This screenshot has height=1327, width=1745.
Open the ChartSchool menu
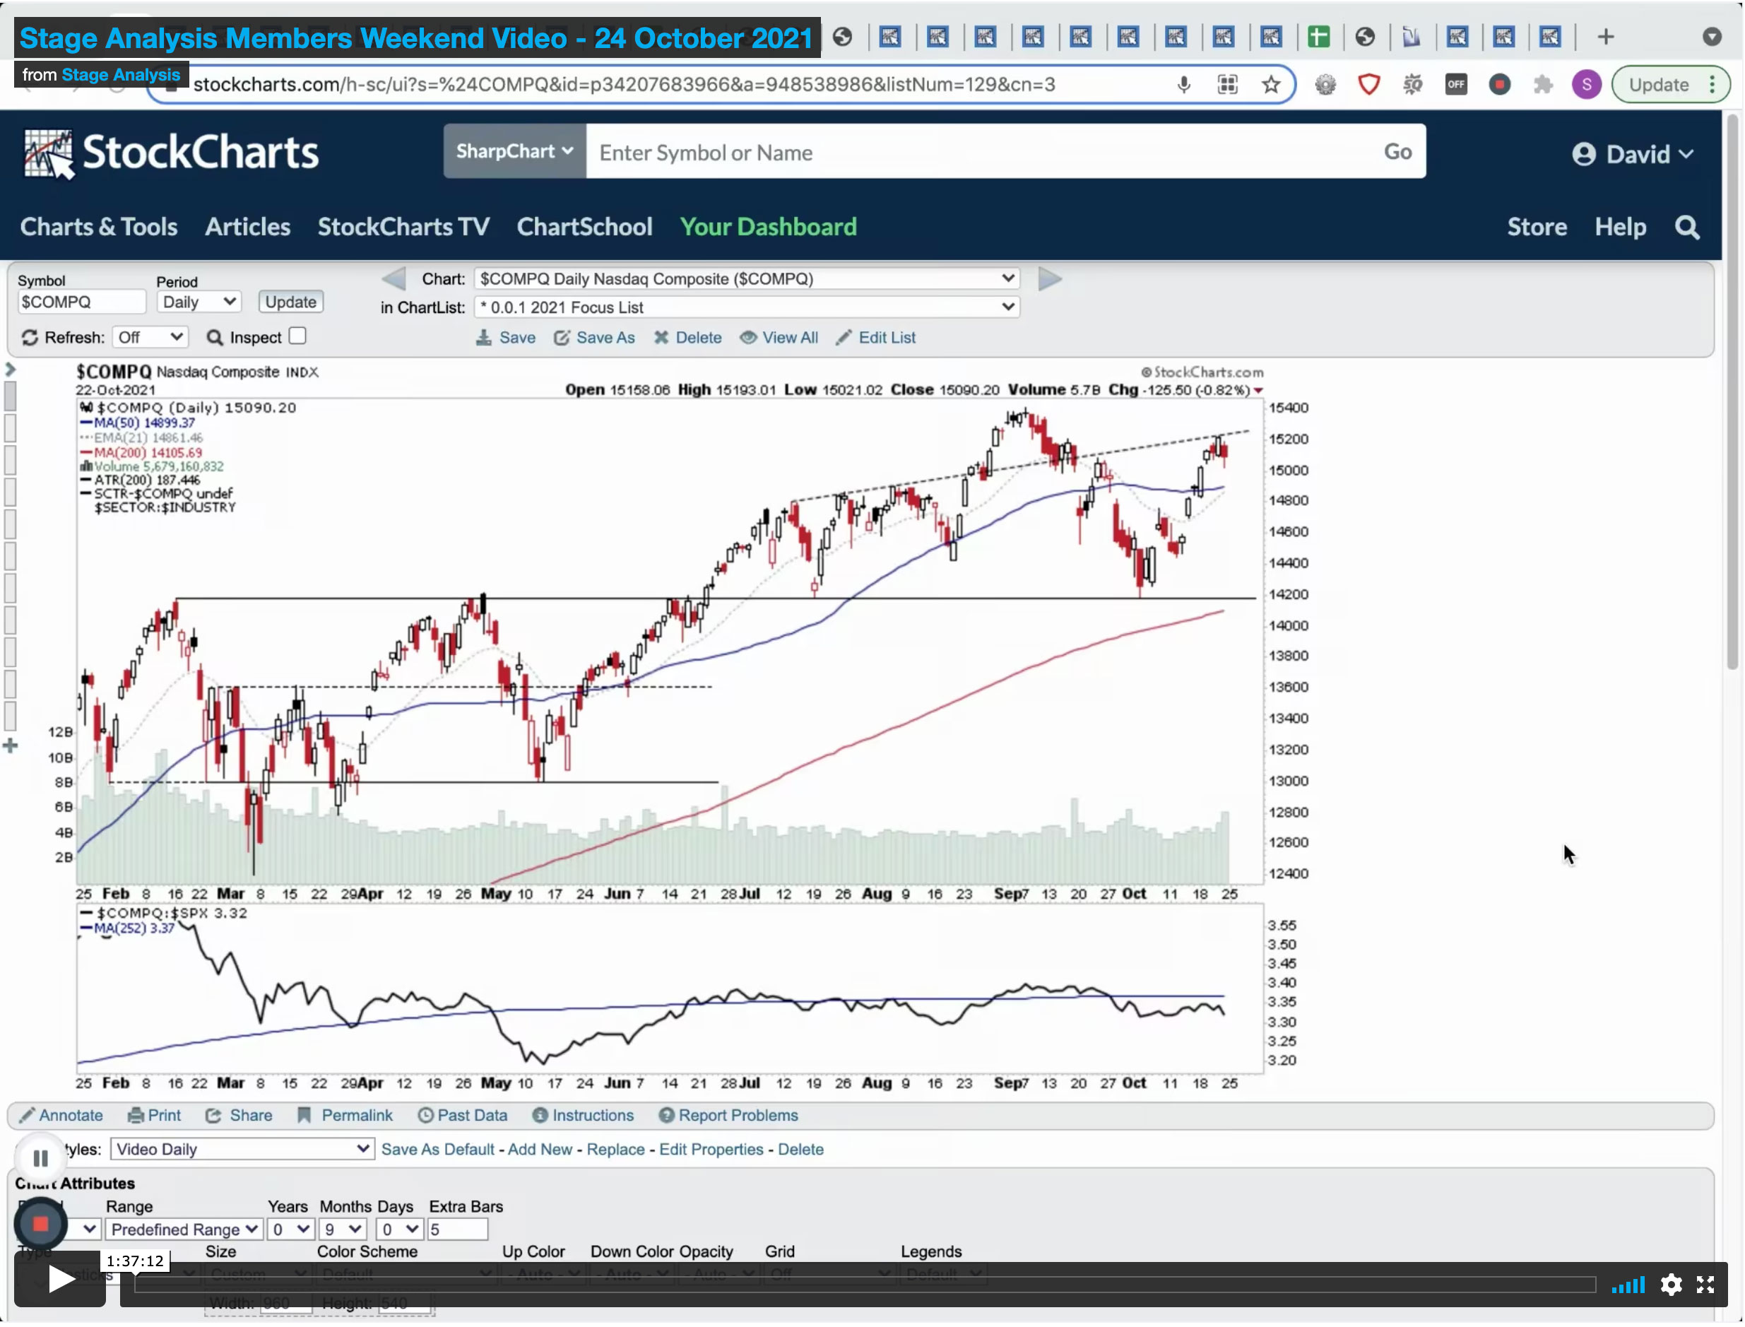click(584, 228)
